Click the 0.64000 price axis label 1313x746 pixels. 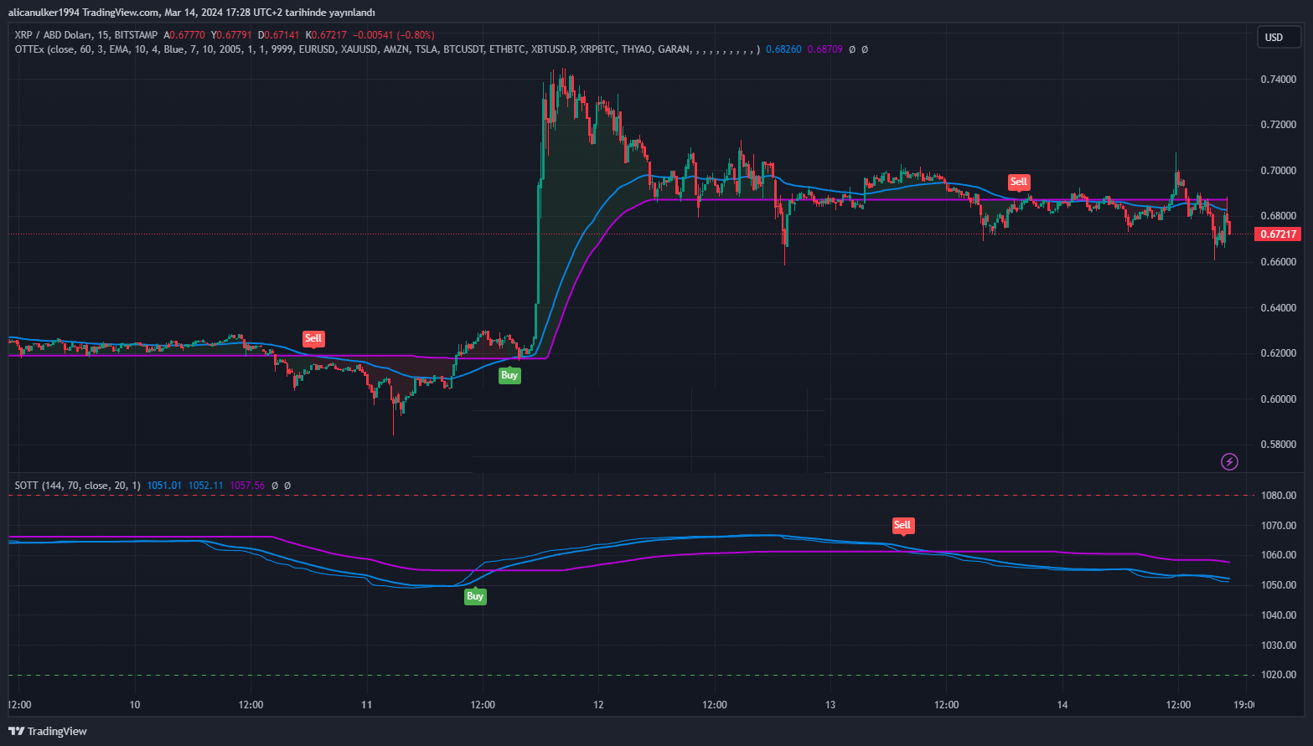(x=1279, y=308)
